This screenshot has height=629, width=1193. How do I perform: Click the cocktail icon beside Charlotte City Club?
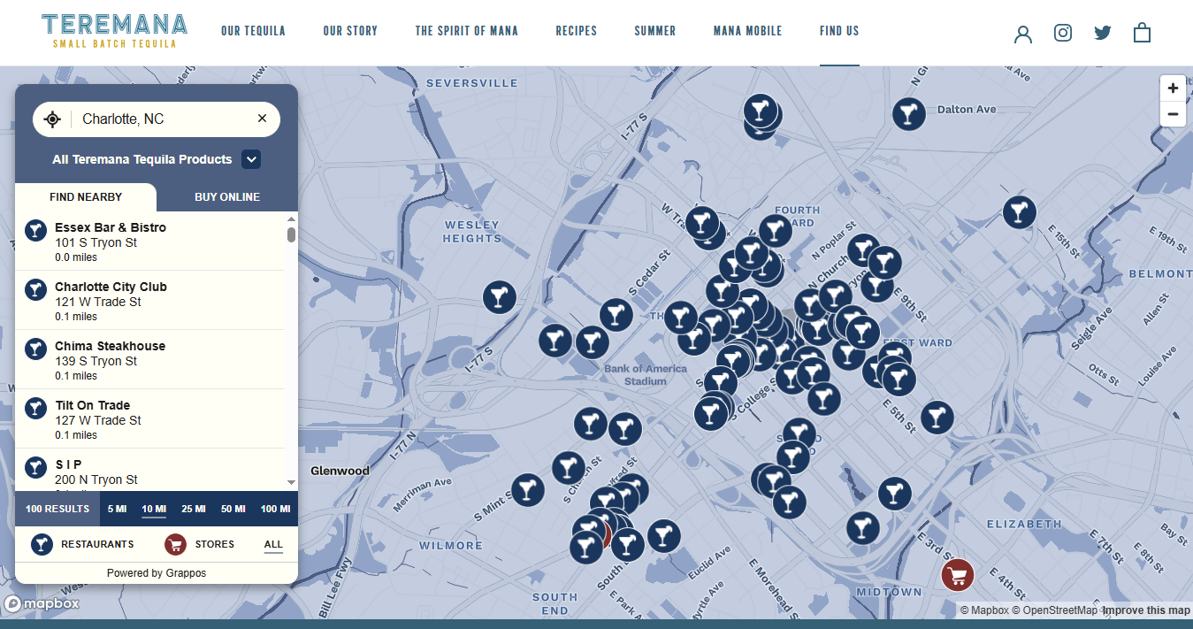[35, 290]
